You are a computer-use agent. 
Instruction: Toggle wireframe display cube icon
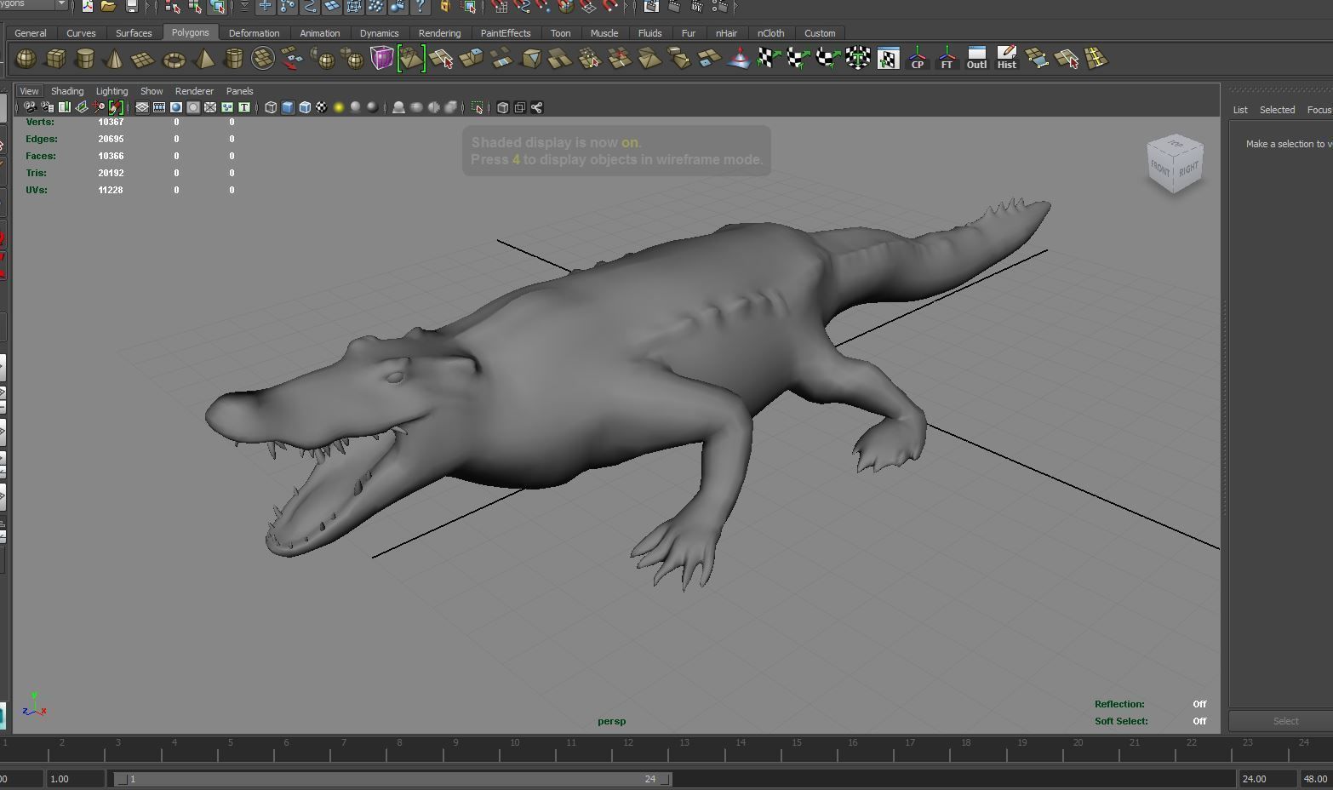pyautogui.click(x=271, y=107)
